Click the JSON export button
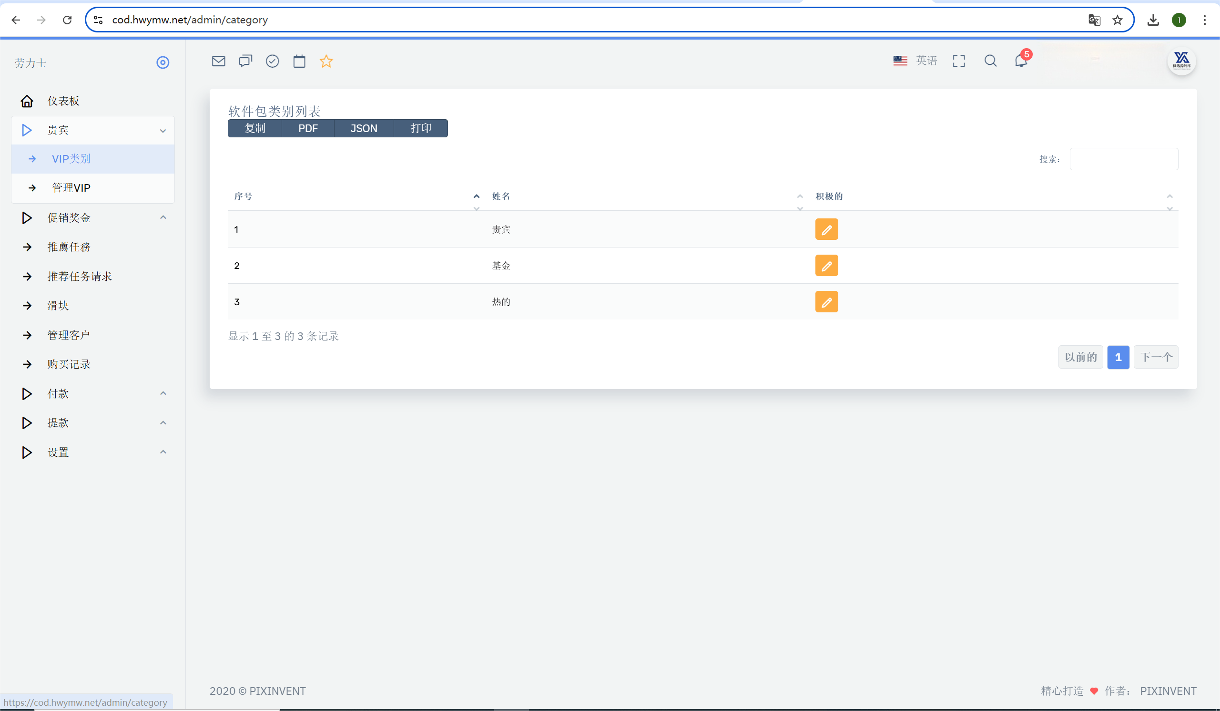This screenshot has height=711, width=1220. pos(364,128)
